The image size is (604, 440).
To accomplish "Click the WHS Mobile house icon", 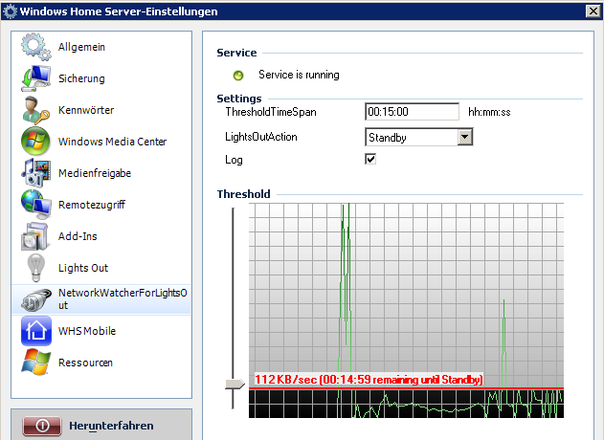I will pos(36,331).
